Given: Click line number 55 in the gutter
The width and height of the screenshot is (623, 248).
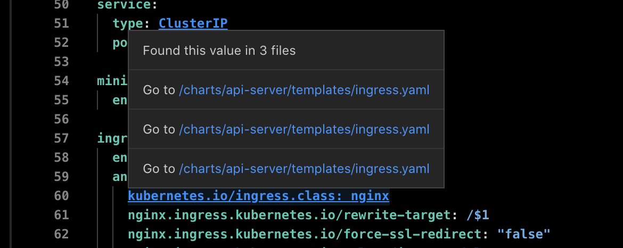Looking at the screenshot, I should [x=61, y=100].
